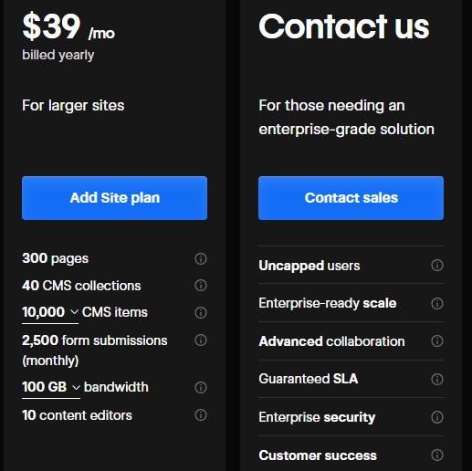Open the 100 GB bandwidth dropdown

(x=51, y=388)
